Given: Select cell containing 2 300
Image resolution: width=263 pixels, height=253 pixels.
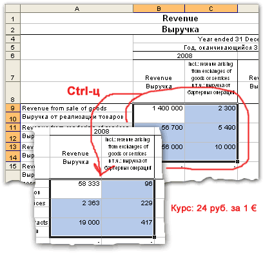Looking at the screenshot, I should click(211, 108).
